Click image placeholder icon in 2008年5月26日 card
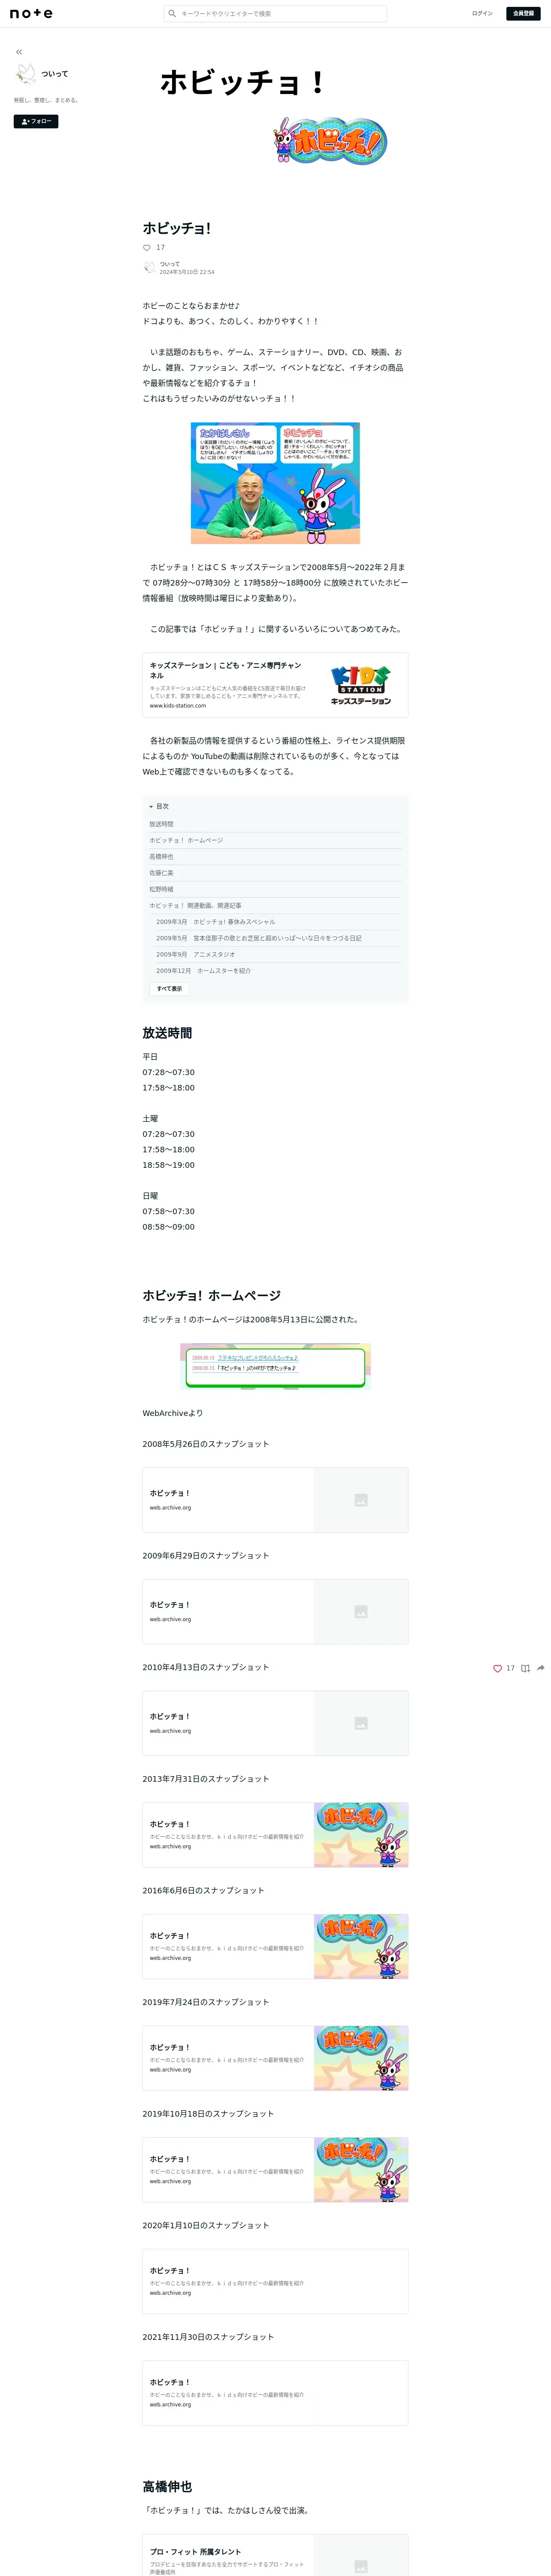 coord(361,1500)
